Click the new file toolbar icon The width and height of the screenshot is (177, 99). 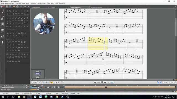[x=7, y=7]
